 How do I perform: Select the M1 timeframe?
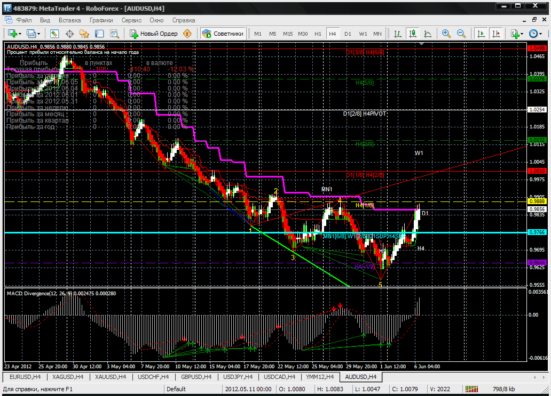coord(258,34)
